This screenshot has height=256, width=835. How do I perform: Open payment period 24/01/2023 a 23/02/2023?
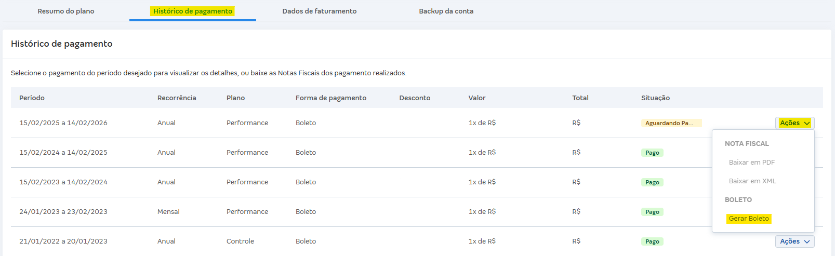(63, 212)
